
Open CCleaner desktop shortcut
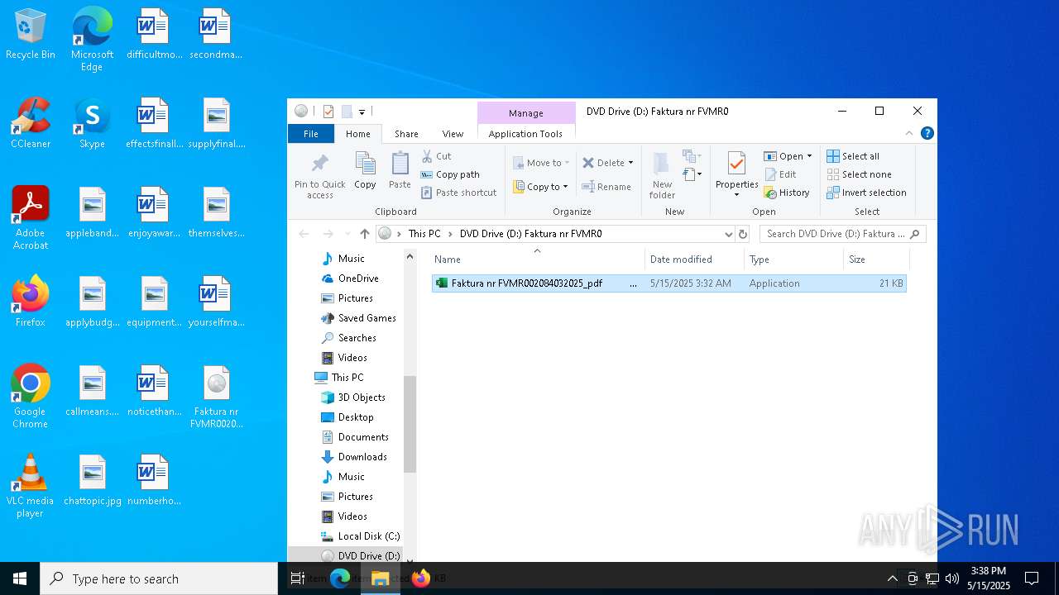click(x=31, y=124)
